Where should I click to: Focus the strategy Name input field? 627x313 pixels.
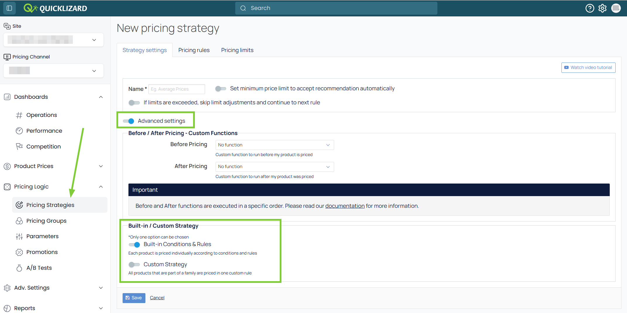point(177,89)
